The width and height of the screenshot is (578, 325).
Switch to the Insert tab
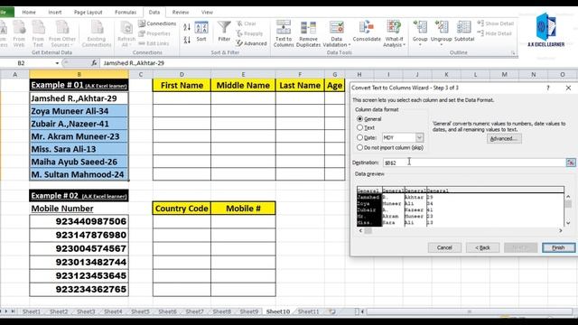pyautogui.click(x=55, y=12)
